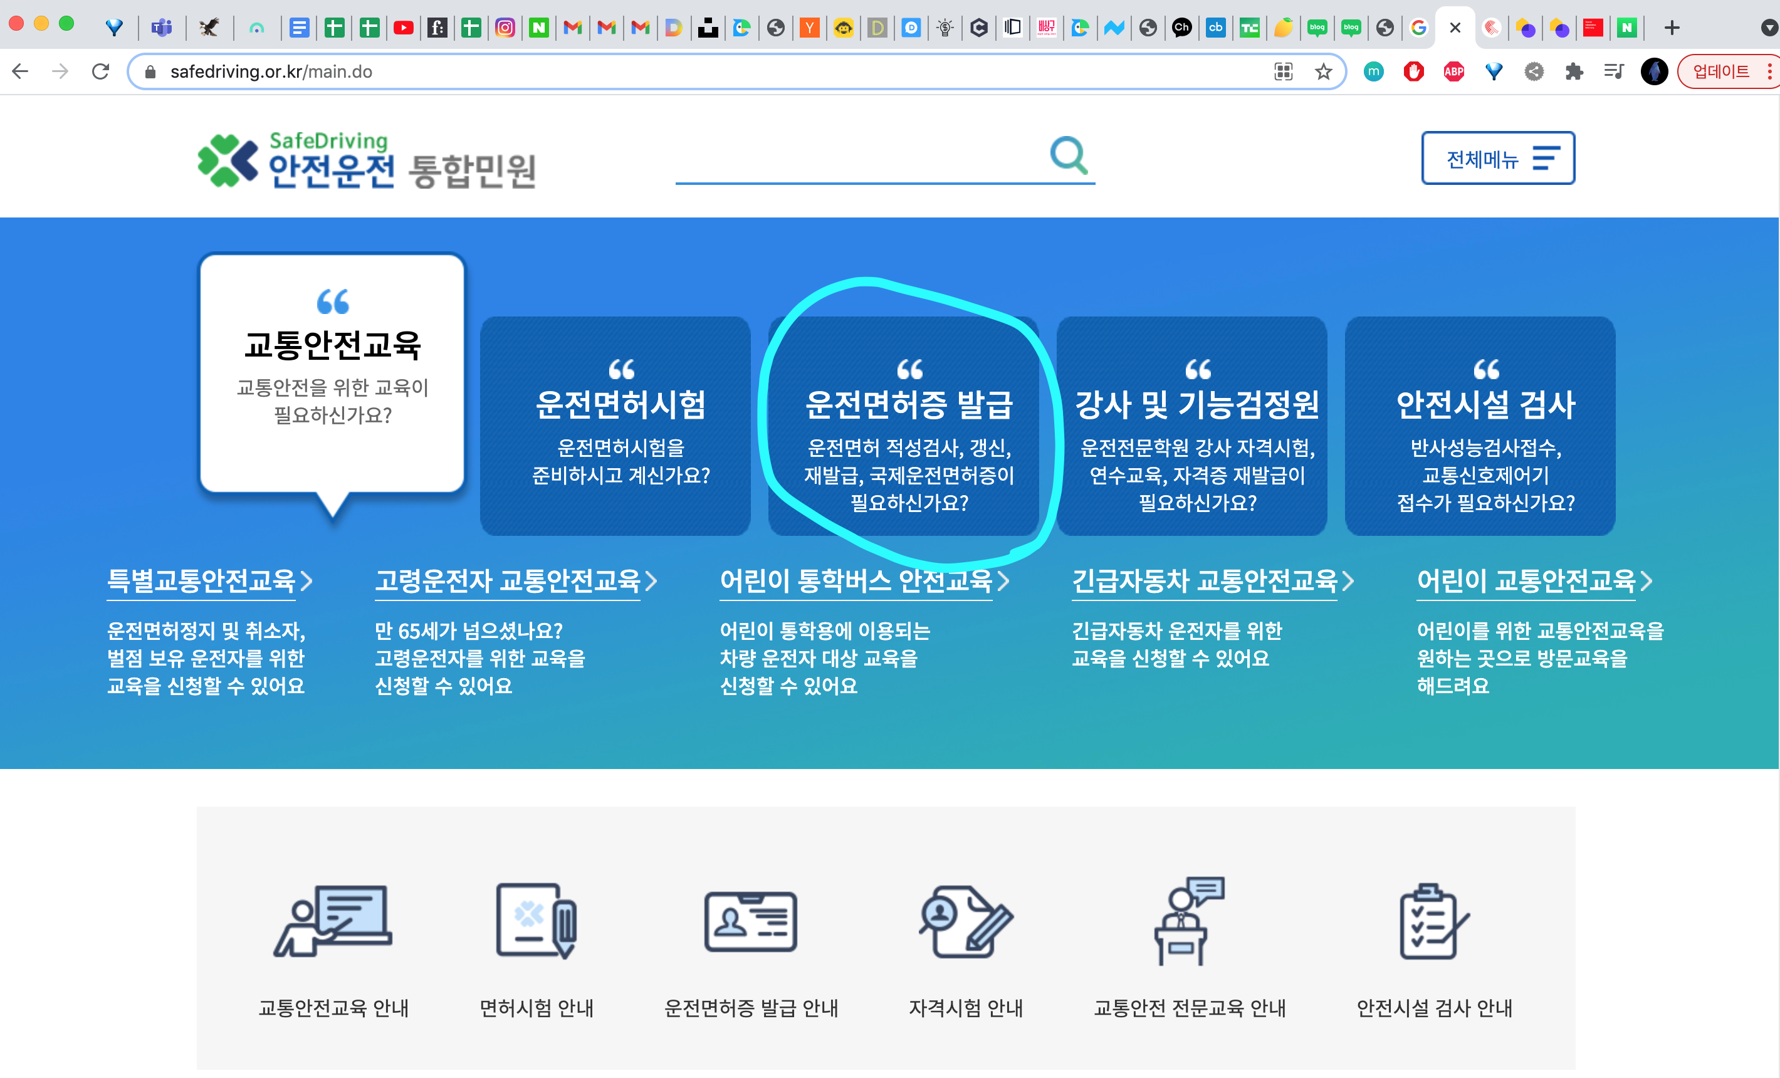Viewport: 1780px width, 1078px height.
Task: Open 긴급자동차 교통안전교육 link
Action: point(1204,581)
